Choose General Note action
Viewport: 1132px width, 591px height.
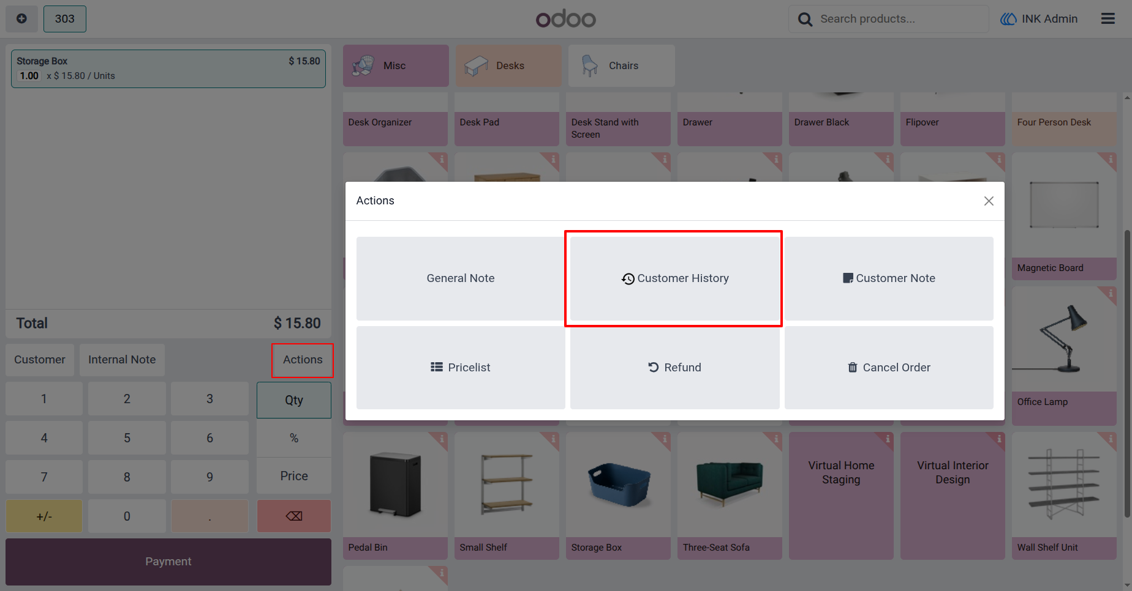click(461, 278)
